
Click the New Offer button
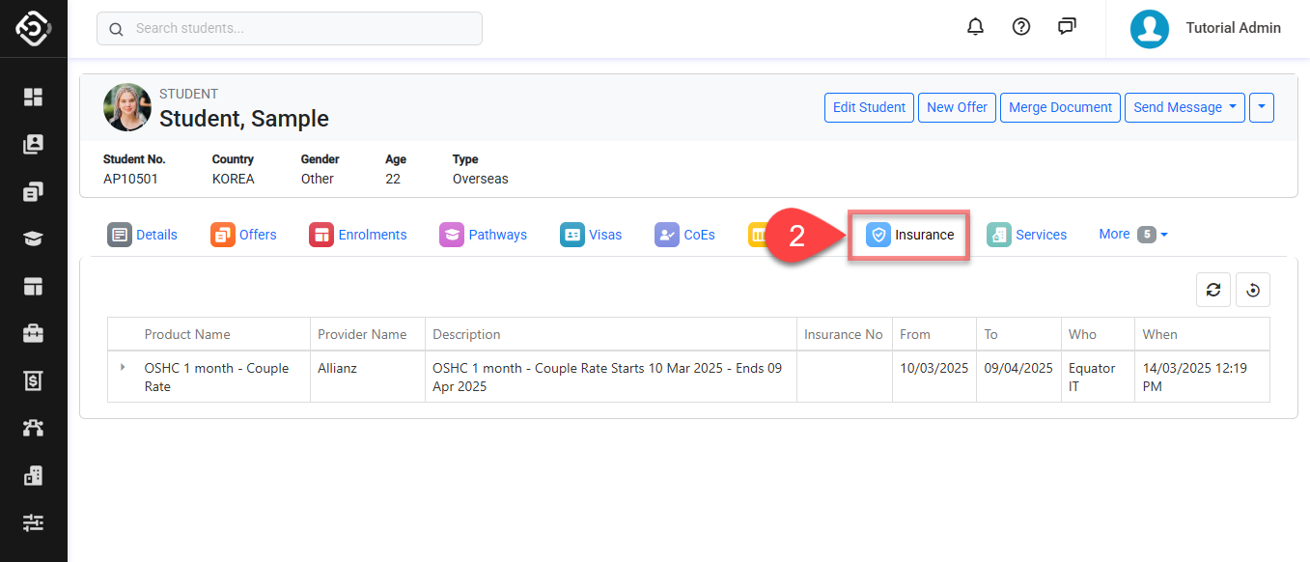click(x=957, y=107)
